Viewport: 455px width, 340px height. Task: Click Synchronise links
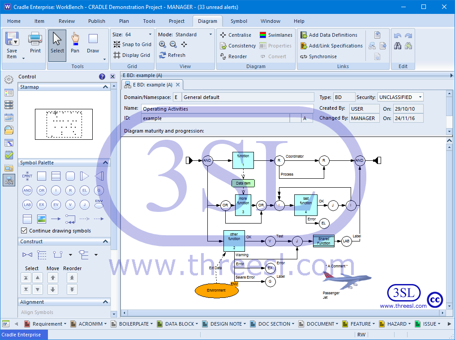click(318, 56)
